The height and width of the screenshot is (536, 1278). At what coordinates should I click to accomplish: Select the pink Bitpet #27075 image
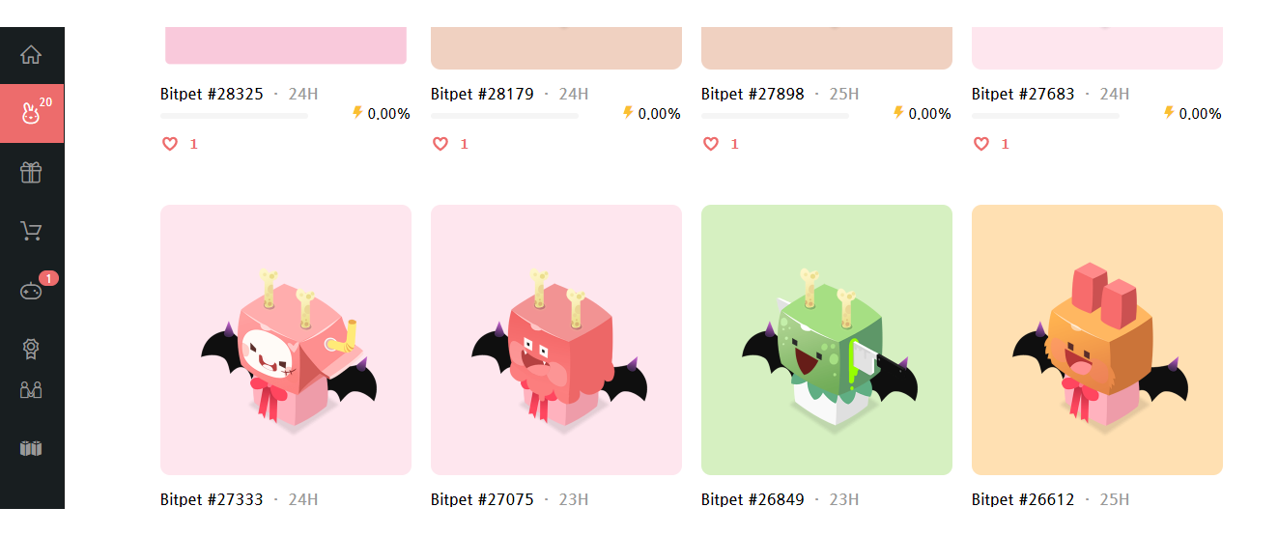[555, 340]
